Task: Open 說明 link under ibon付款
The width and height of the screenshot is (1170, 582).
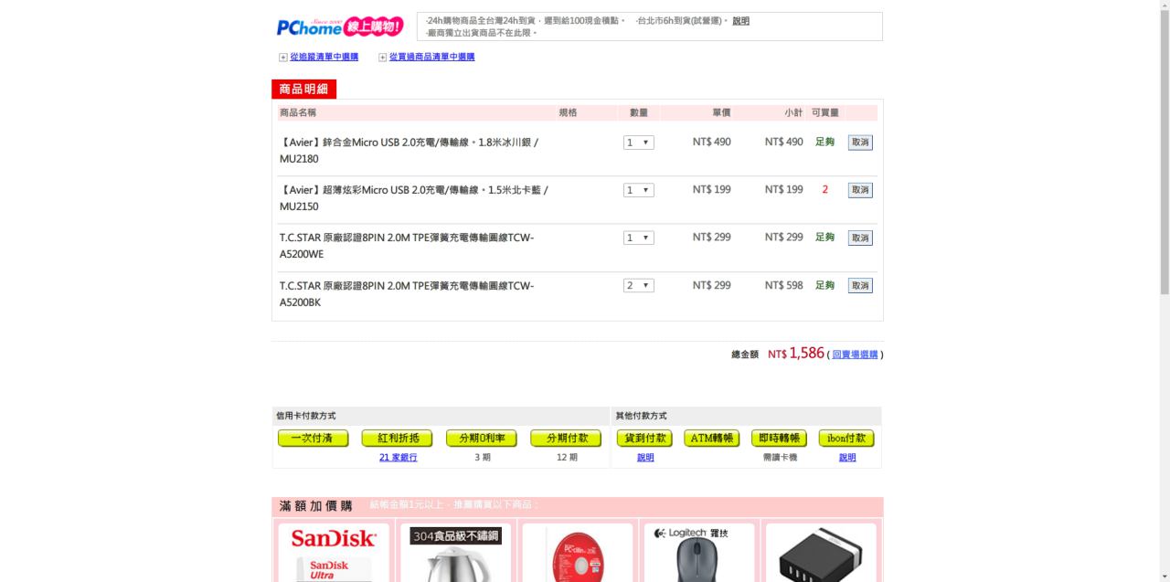Action: point(847,458)
